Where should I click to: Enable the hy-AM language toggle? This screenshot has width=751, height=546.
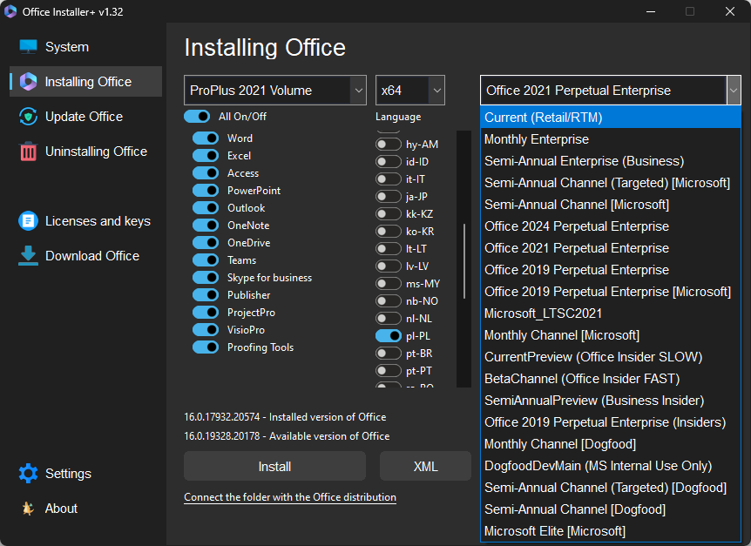point(389,144)
